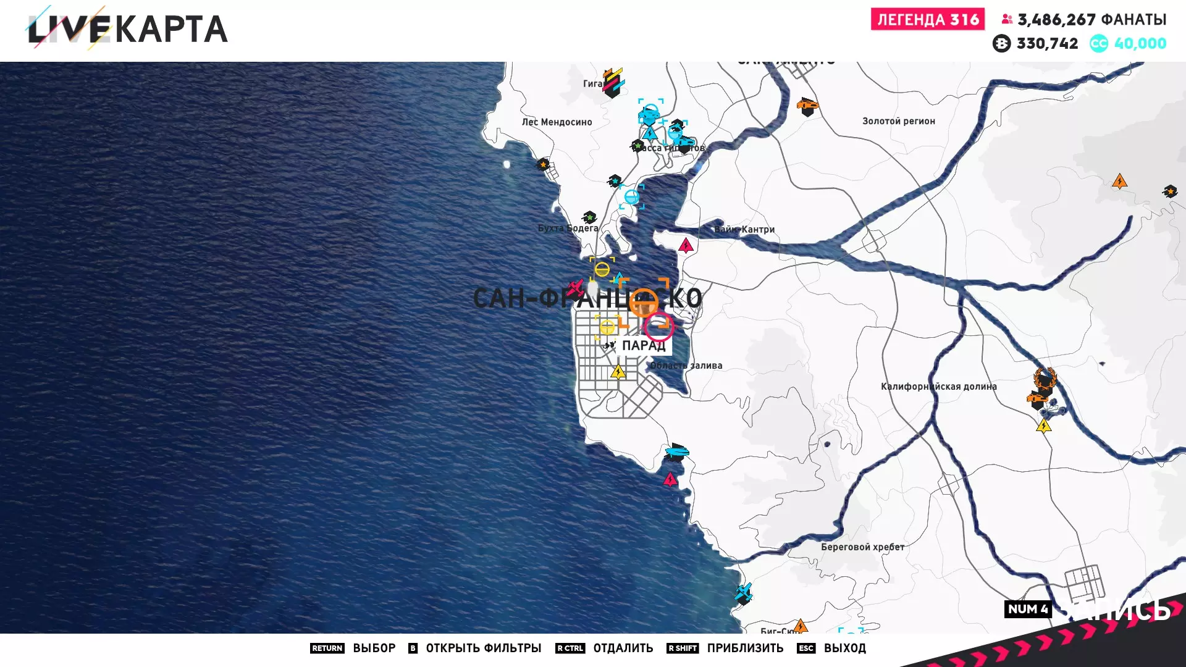Screen dimensions: 1186x667
Task: Click the cyan hovercraft icon south of the city
Action: (x=677, y=453)
